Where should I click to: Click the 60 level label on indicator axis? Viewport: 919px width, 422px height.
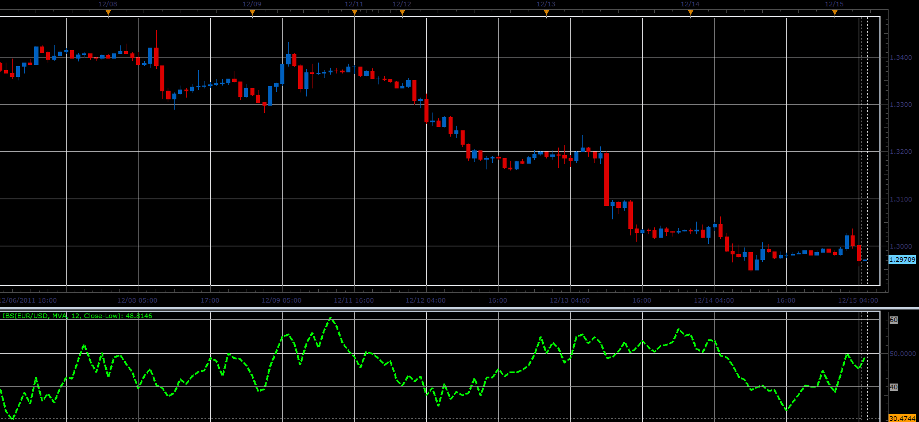pos(894,320)
